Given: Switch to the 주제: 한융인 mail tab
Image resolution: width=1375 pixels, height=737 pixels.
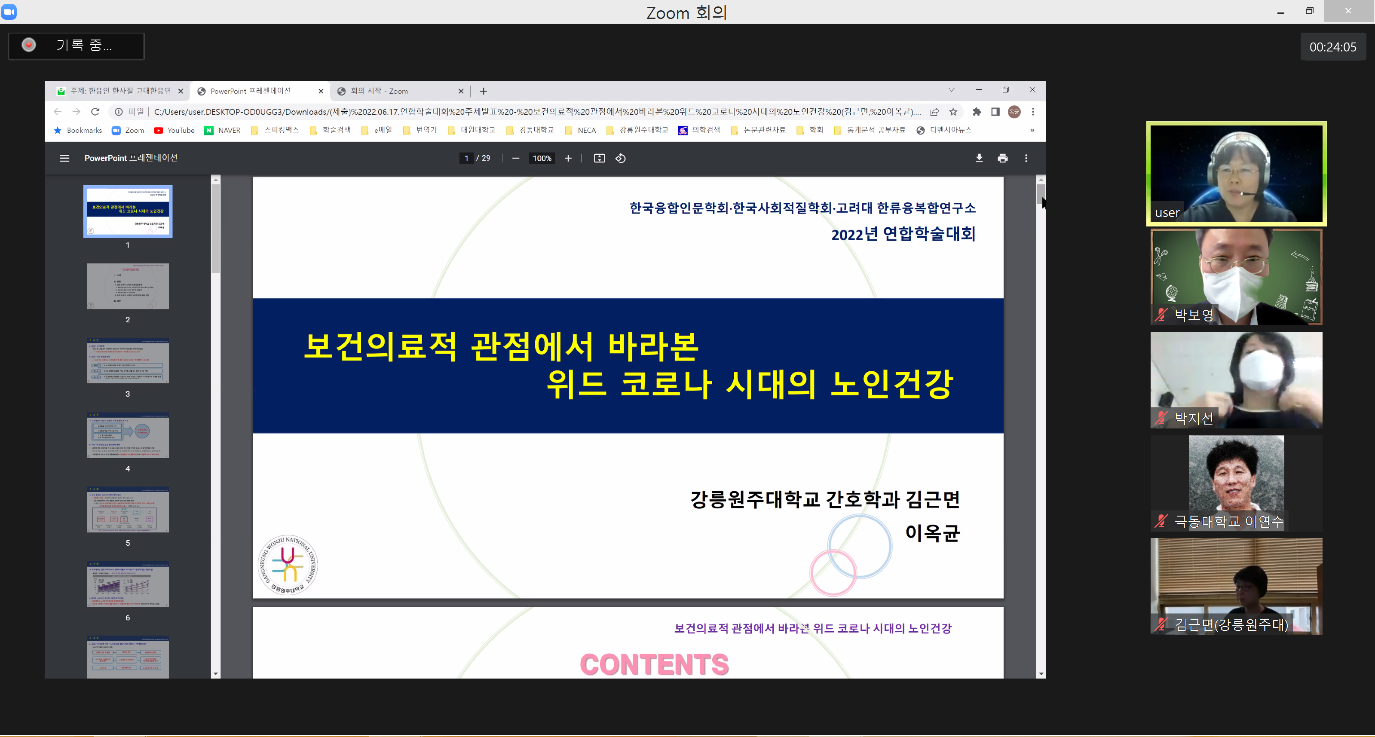Looking at the screenshot, I should point(119,91).
